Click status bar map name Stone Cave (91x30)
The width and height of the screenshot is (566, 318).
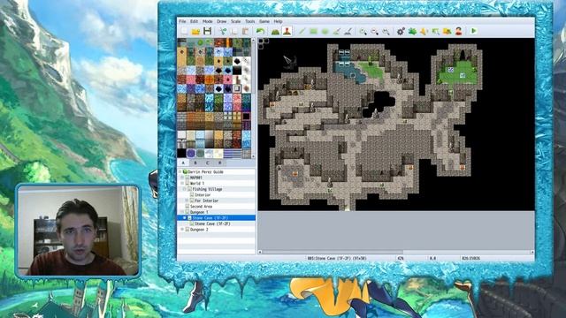tap(337, 259)
